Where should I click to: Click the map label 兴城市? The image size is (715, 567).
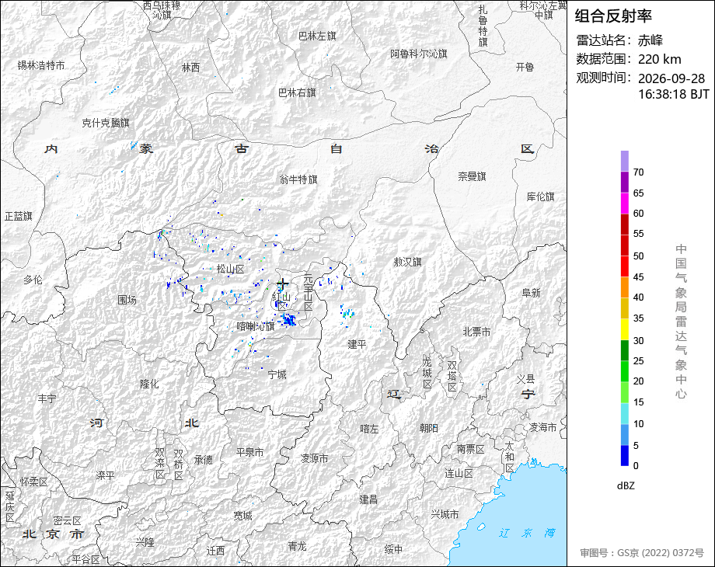pyautogui.click(x=445, y=515)
